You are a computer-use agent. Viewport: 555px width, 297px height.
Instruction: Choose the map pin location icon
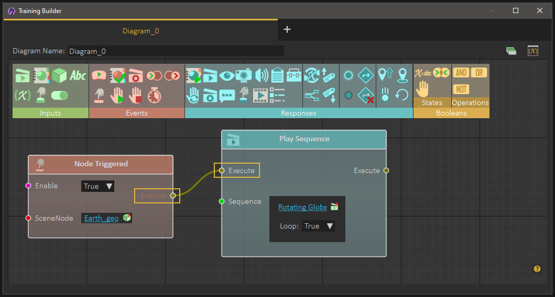point(402,75)
